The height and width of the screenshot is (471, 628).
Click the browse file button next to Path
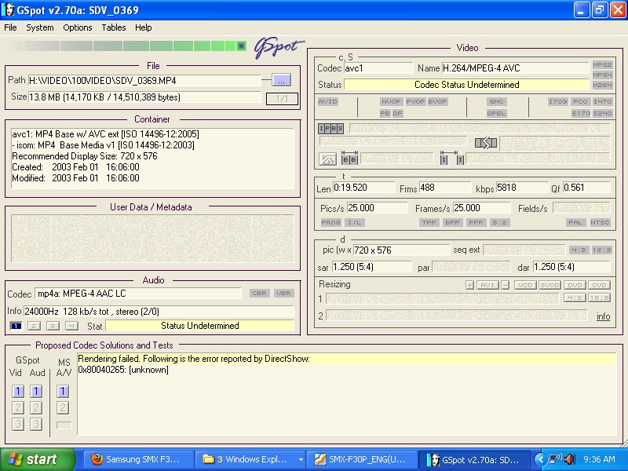pyautogui.click(x=282, y=80)
